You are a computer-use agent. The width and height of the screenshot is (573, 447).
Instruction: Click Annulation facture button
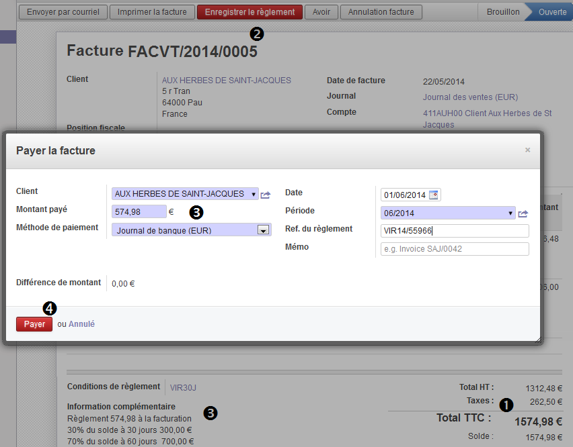(381, 12)
